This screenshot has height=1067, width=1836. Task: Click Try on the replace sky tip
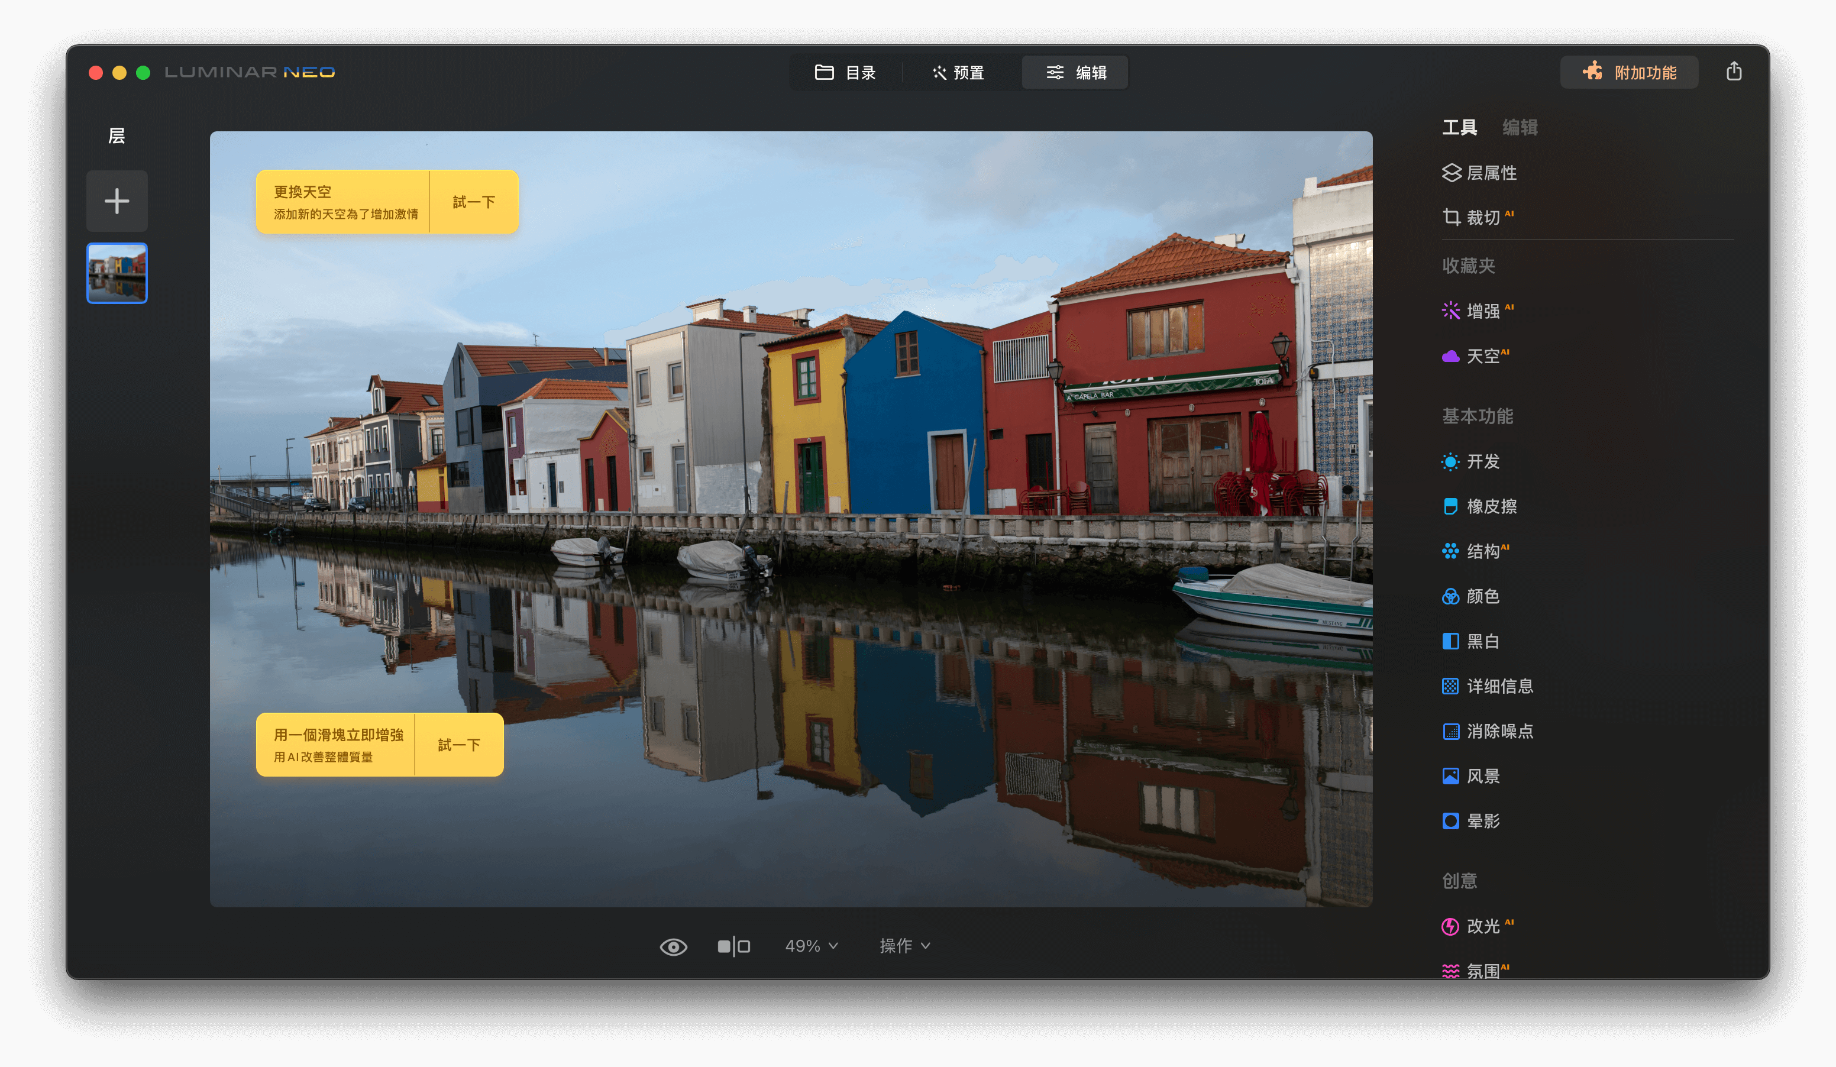coord(474,202)
